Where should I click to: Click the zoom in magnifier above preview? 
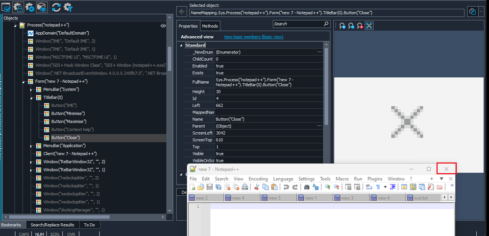point(342,26)
